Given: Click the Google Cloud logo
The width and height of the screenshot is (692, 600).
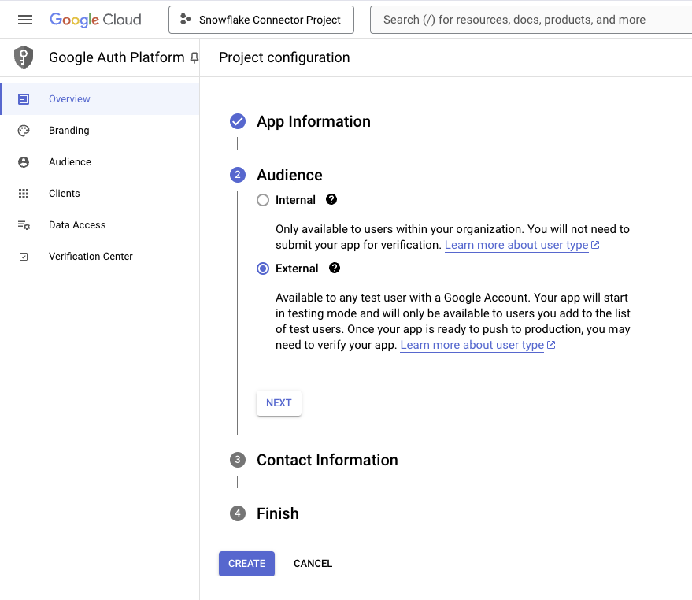Looking at the screenshot, I should (x=95, y=20).
